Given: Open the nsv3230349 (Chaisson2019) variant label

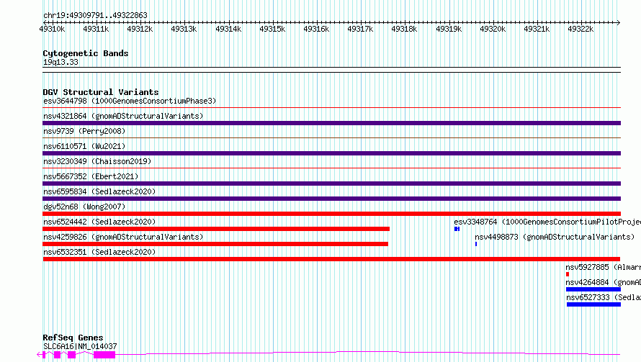Looking at the screenshot, I should (97, 161).
